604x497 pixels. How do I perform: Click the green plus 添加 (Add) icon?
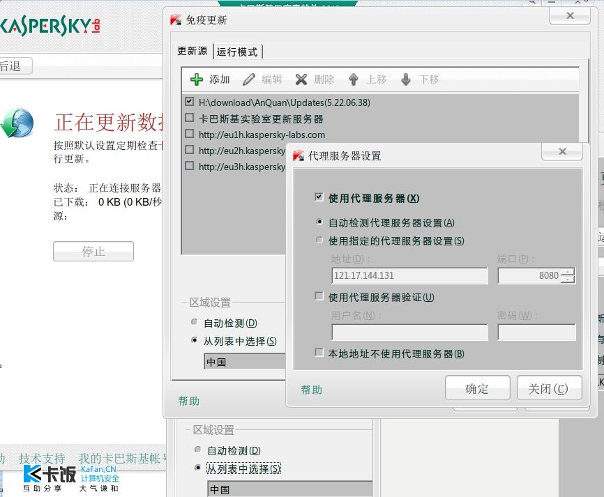click(197, 79)
